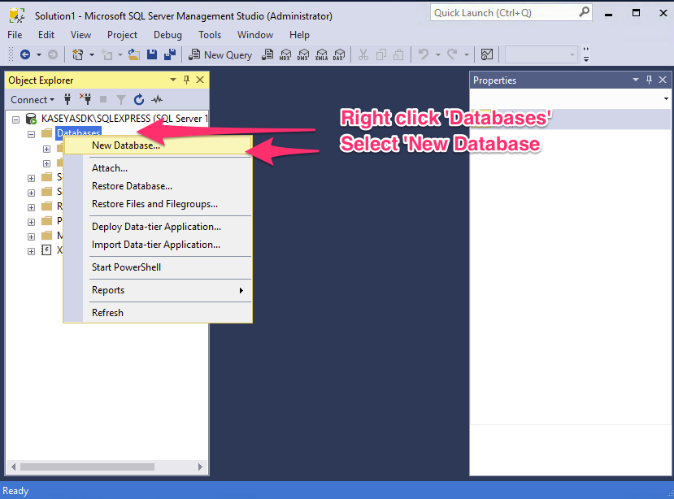Select Deploy Data-tier Application...
The height and width of the screenshot is (499, 674).
click(158, 227)
